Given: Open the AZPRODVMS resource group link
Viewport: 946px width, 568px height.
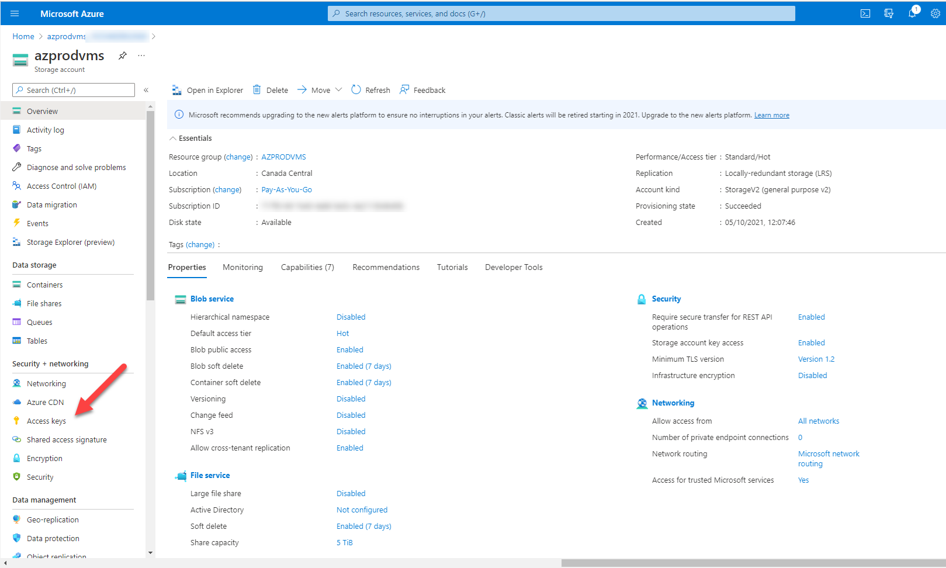Looking at the screenshot, I should (283, 157).
